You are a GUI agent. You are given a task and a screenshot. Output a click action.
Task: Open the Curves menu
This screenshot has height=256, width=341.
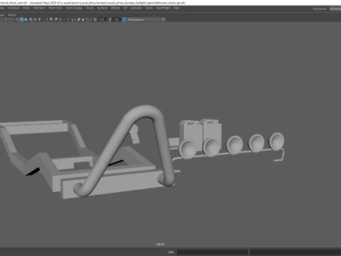tap(90, 8)
